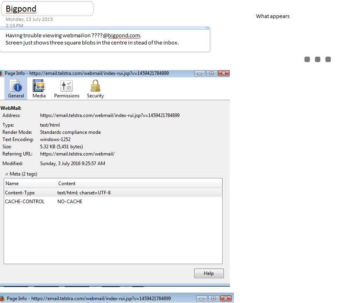Click Standards compliance mode value

coord(70,132)
